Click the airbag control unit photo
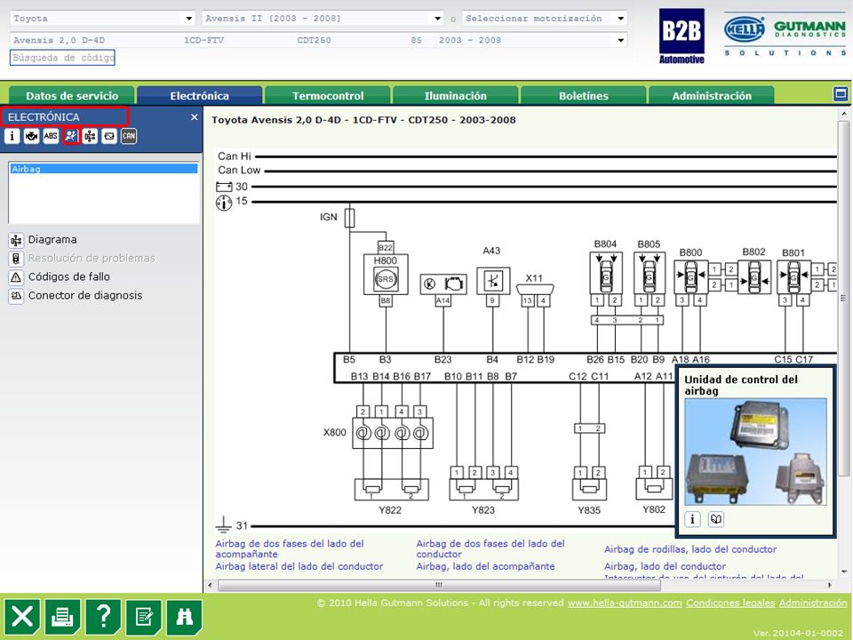Viewport: 853px width, 640px height. (x=755, y=452)
